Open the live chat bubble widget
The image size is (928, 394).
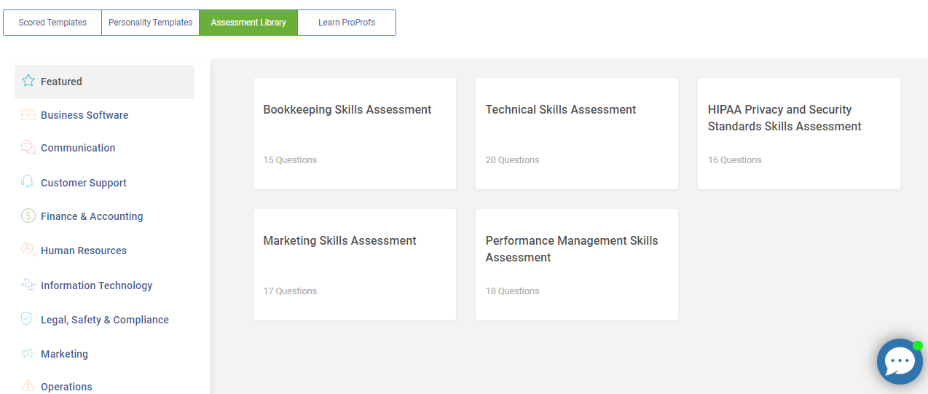(x=900, y=361)
